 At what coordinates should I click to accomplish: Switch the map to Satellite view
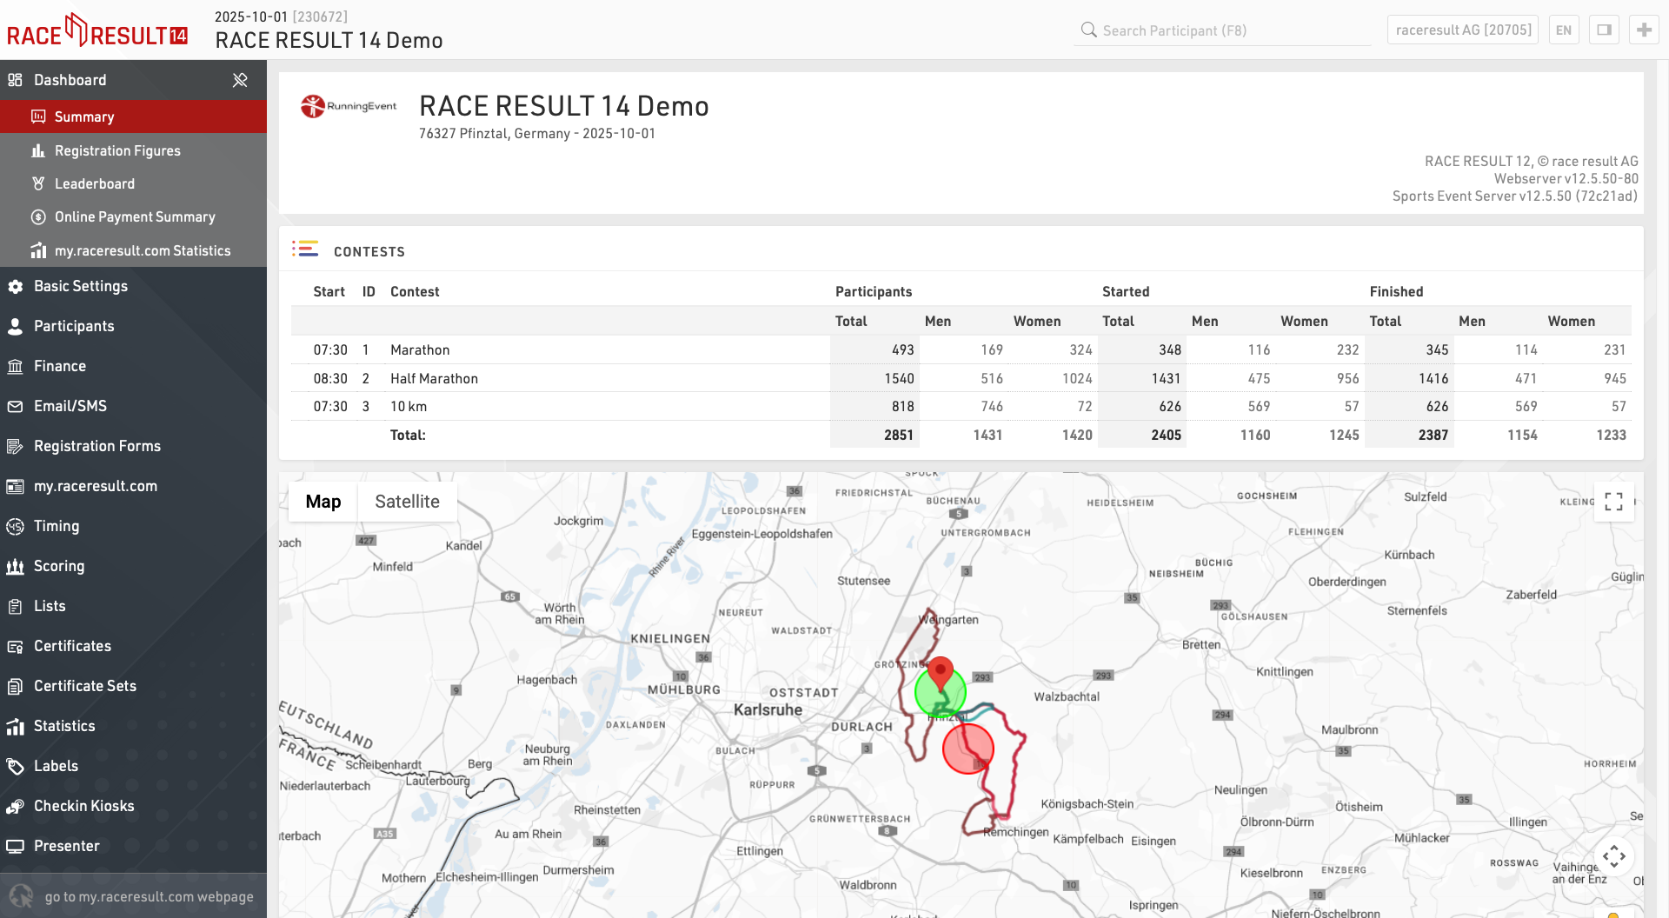pyautogui.click(x=407, y=502)
